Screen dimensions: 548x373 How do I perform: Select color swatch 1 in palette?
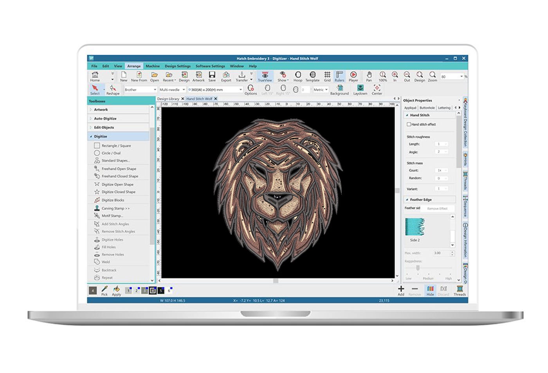128,290
